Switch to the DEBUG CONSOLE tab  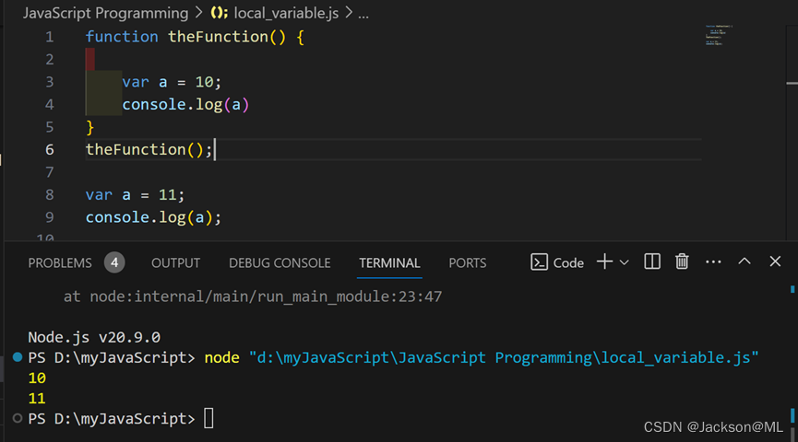pyautogui.click(x=280, y=262)
